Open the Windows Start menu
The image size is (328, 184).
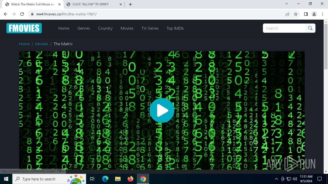[6, 179]
